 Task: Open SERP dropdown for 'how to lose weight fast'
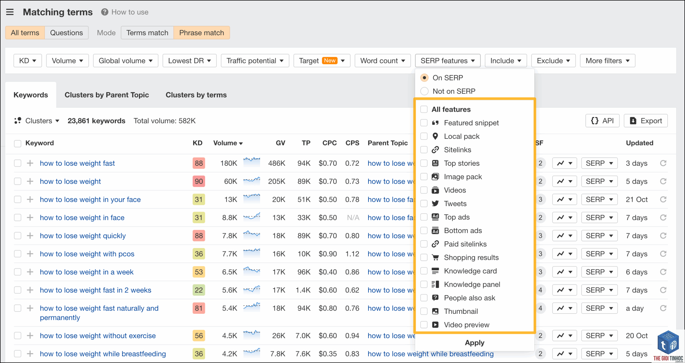click(599, 163)
